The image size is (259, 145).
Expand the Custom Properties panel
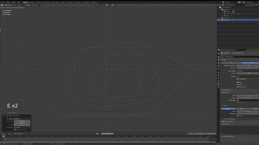tap(227, 136)
